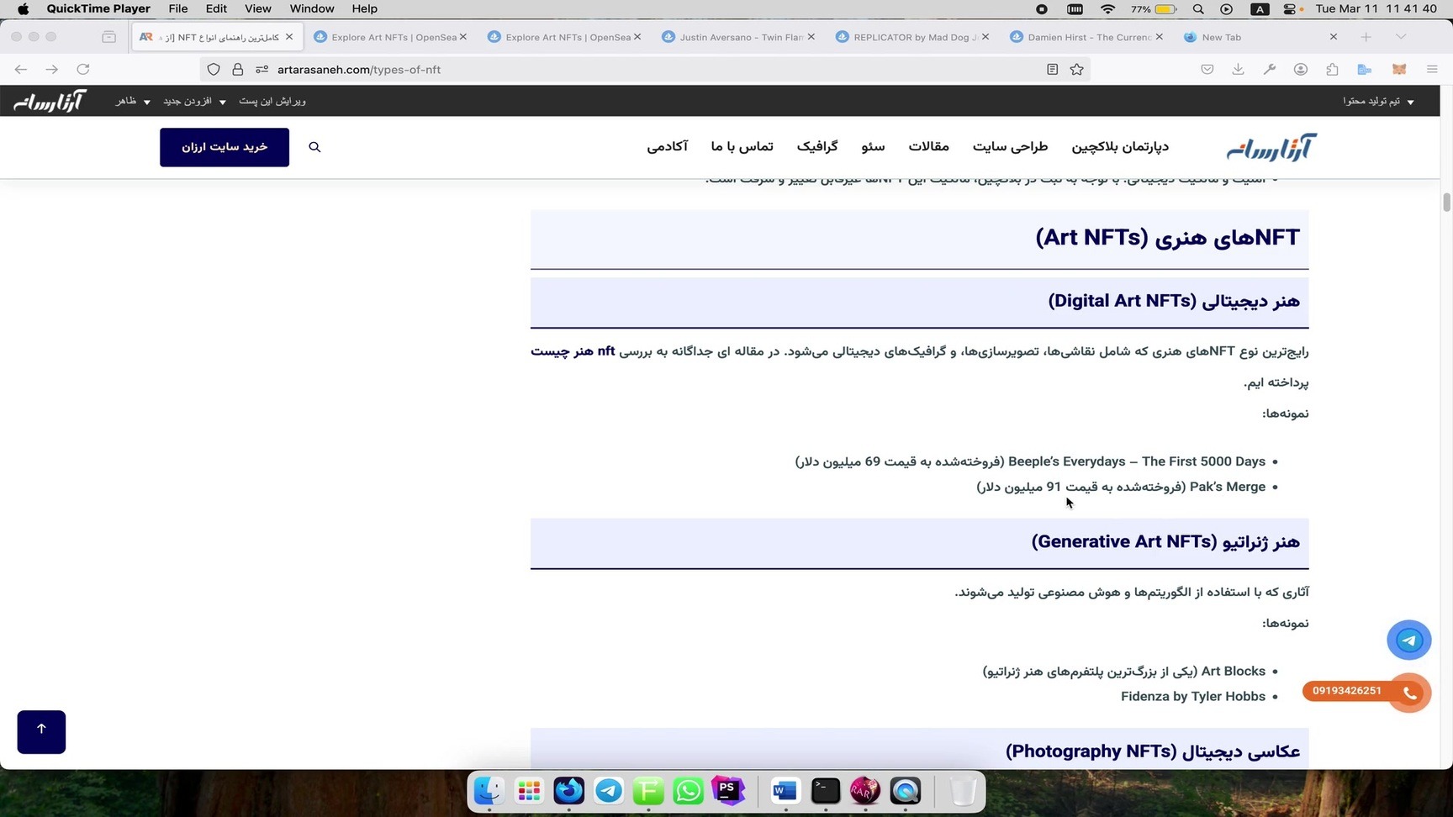This screenshot has width=1453, height=817.
Task: Open a new tab with plus button
Action: coord(1366,37)
